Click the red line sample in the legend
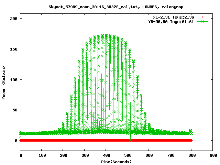Image resolution: width=220 pixels, height=165 pixels. pos(202,17)
